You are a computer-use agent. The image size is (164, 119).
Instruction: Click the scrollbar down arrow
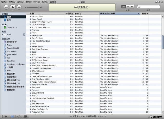[x=163, y=113]
